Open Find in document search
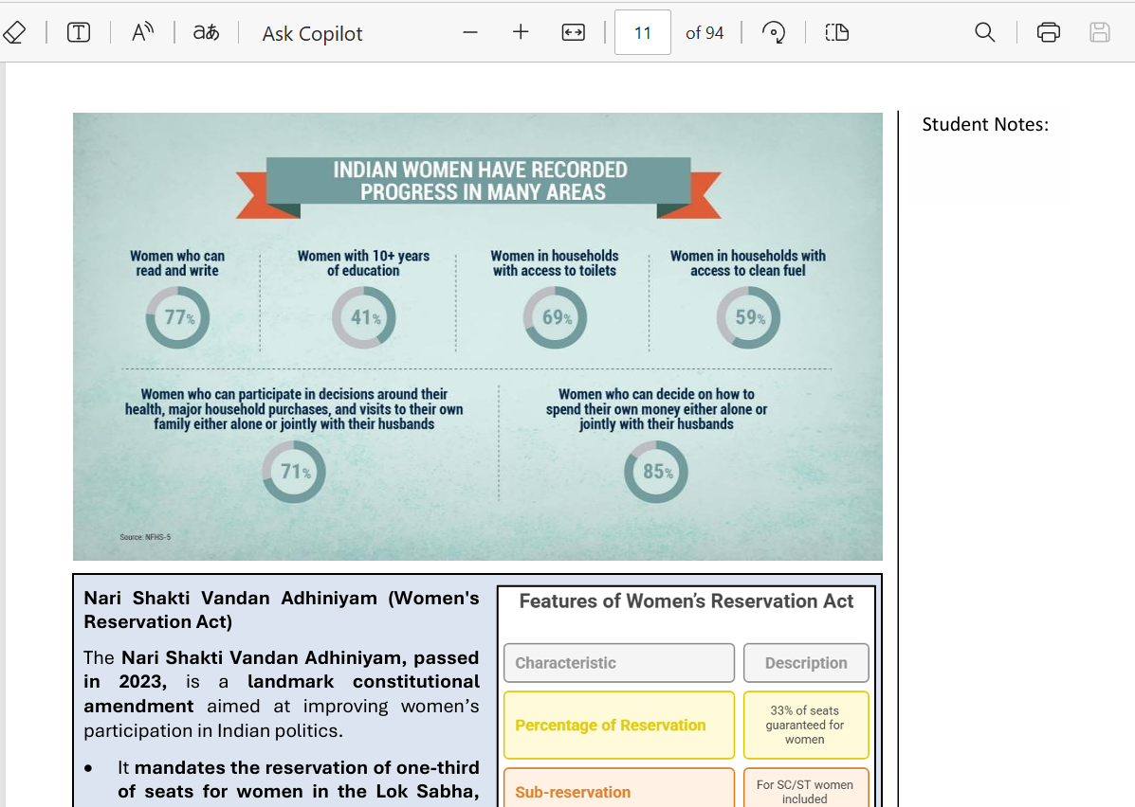The width and height of the screenshot is (1135, 807). tap(985, 33)
